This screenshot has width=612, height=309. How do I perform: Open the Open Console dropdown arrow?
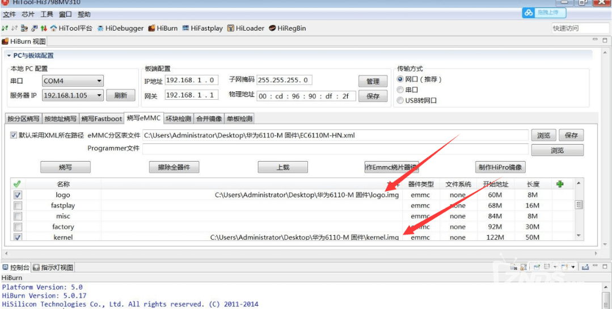pos(573,267)
